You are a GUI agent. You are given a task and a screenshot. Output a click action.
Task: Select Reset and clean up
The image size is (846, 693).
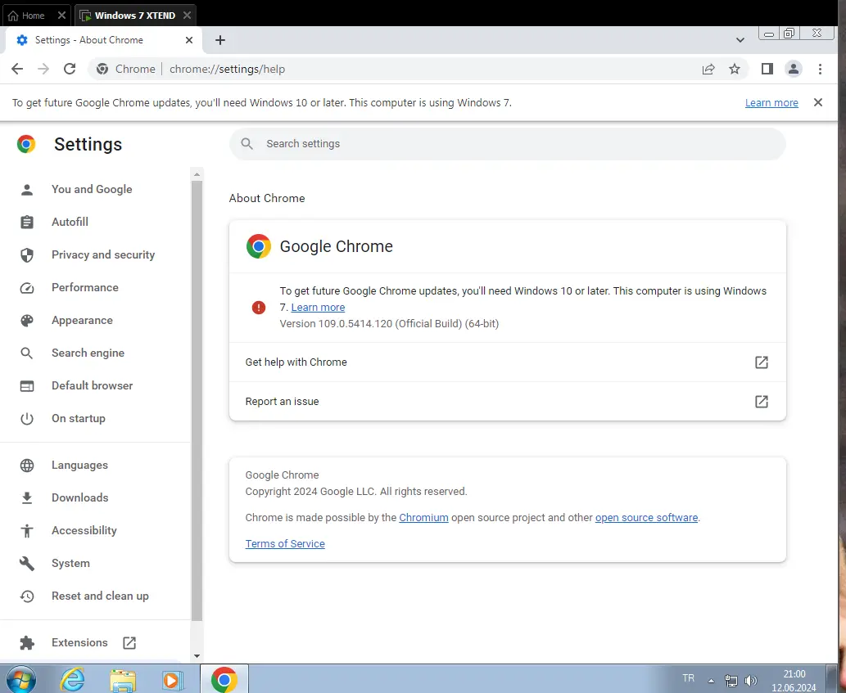pos(100,596)
